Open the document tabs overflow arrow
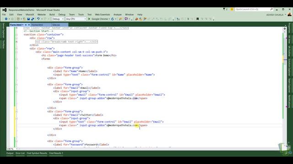Image resolution: width=293 pixels, height=164 pixels. click(x=285, y=26)
